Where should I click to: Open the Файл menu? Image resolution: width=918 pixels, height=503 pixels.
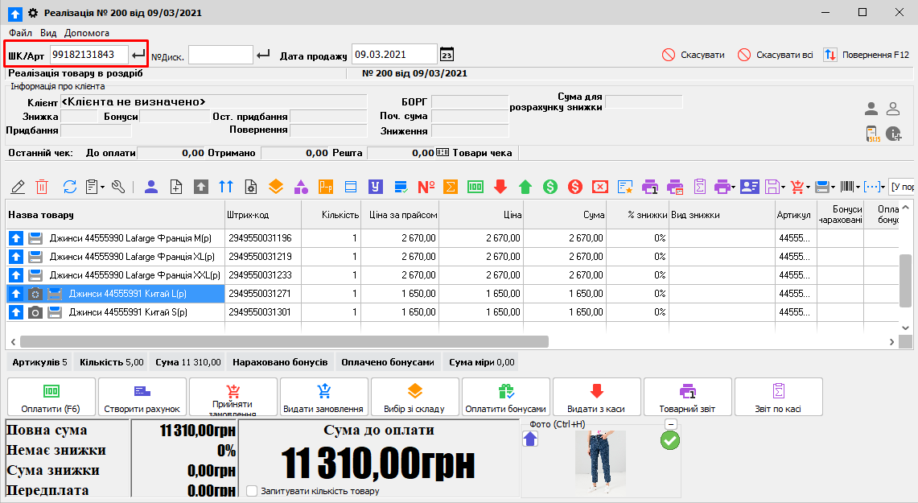[x=21, y=33]
